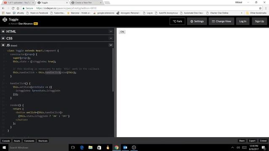Image resolution: width=269 pixels, height=151 pixels.
Task: Click the Share button
Action: point(242,141)
